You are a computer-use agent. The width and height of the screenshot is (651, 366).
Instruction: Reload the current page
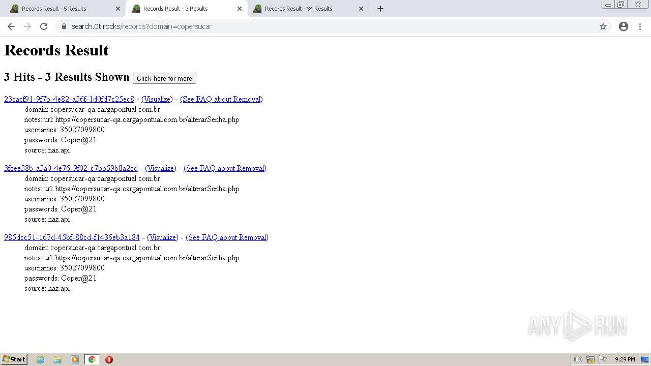[x=44, y=26]
